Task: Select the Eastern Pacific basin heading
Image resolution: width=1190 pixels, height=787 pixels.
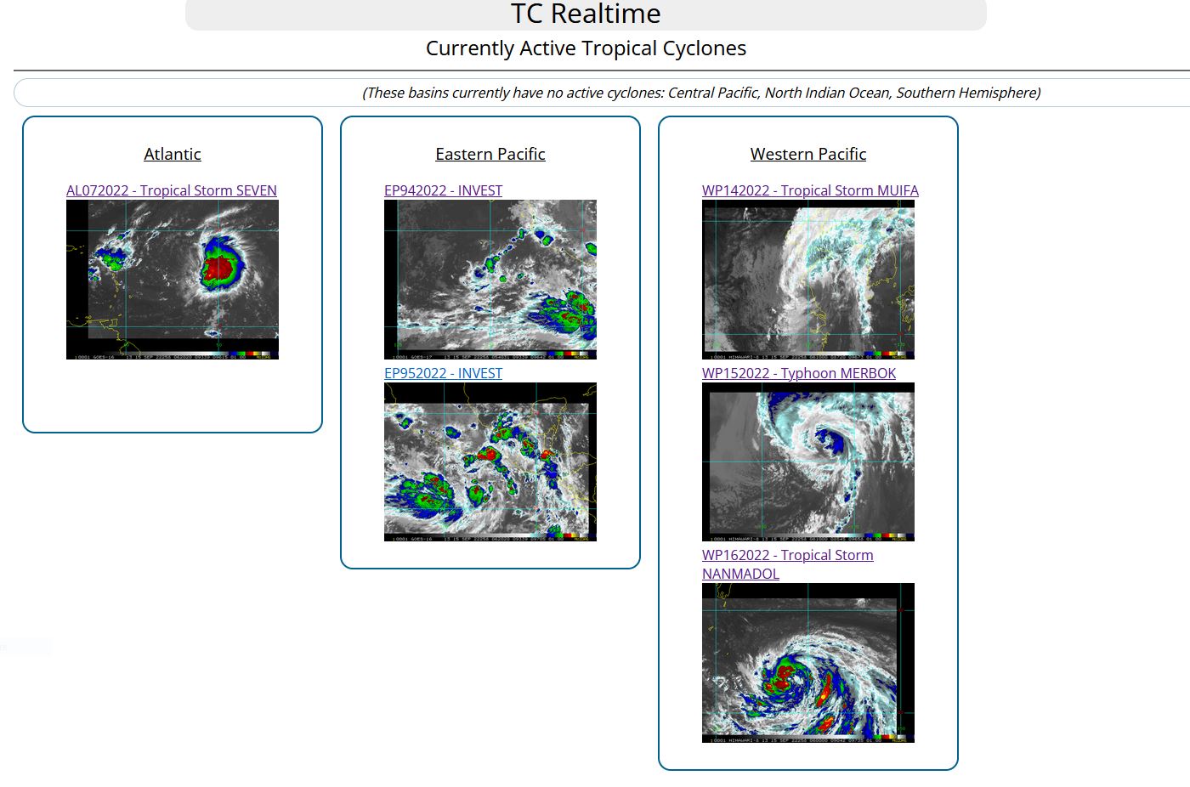Action: [x=490, y=154]
